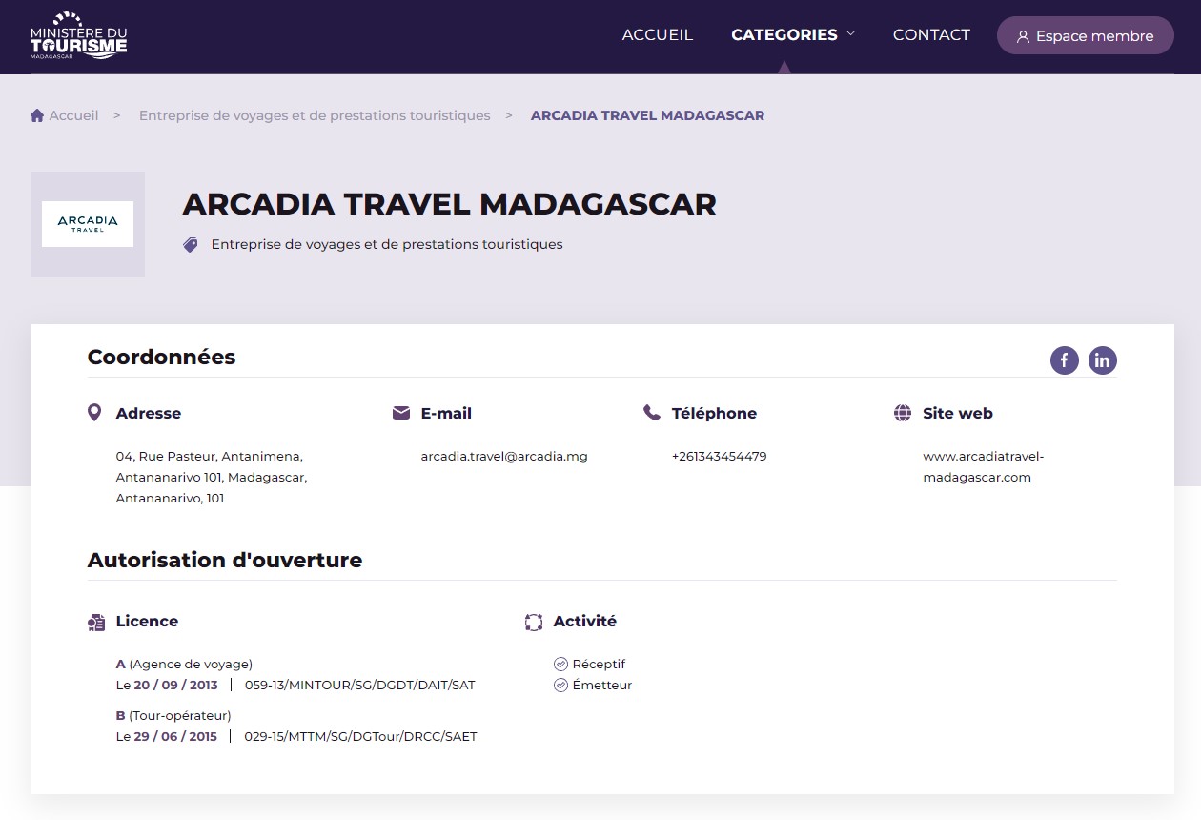This screenshot has height=820, width=1201.
Task: Click the Site web label
Action: coord(958,413)
